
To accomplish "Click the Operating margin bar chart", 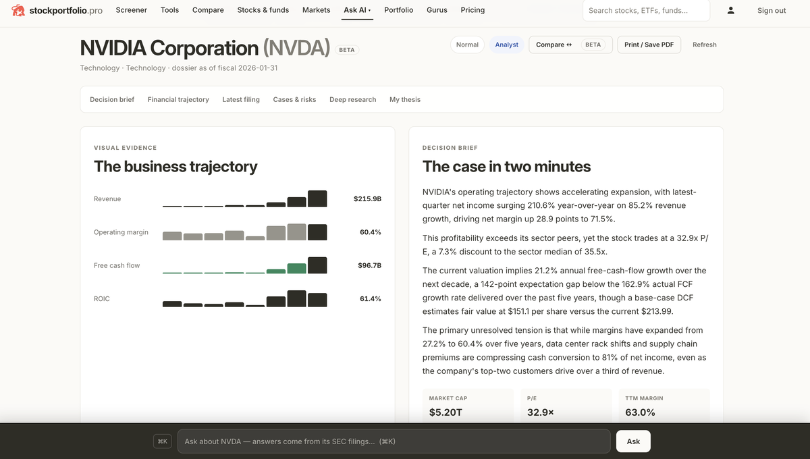I will coord(245,232).
